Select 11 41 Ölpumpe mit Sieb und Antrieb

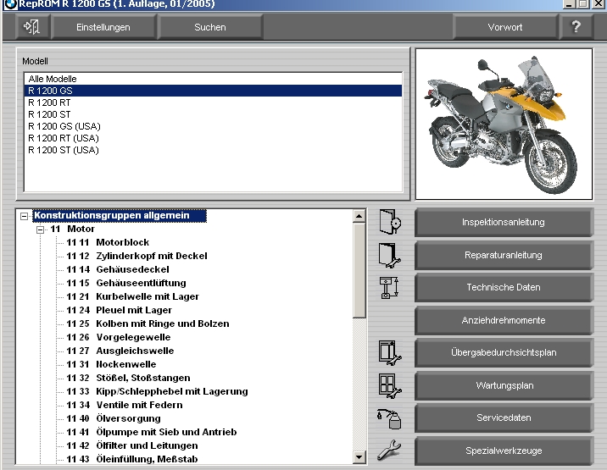coord(152,432)
